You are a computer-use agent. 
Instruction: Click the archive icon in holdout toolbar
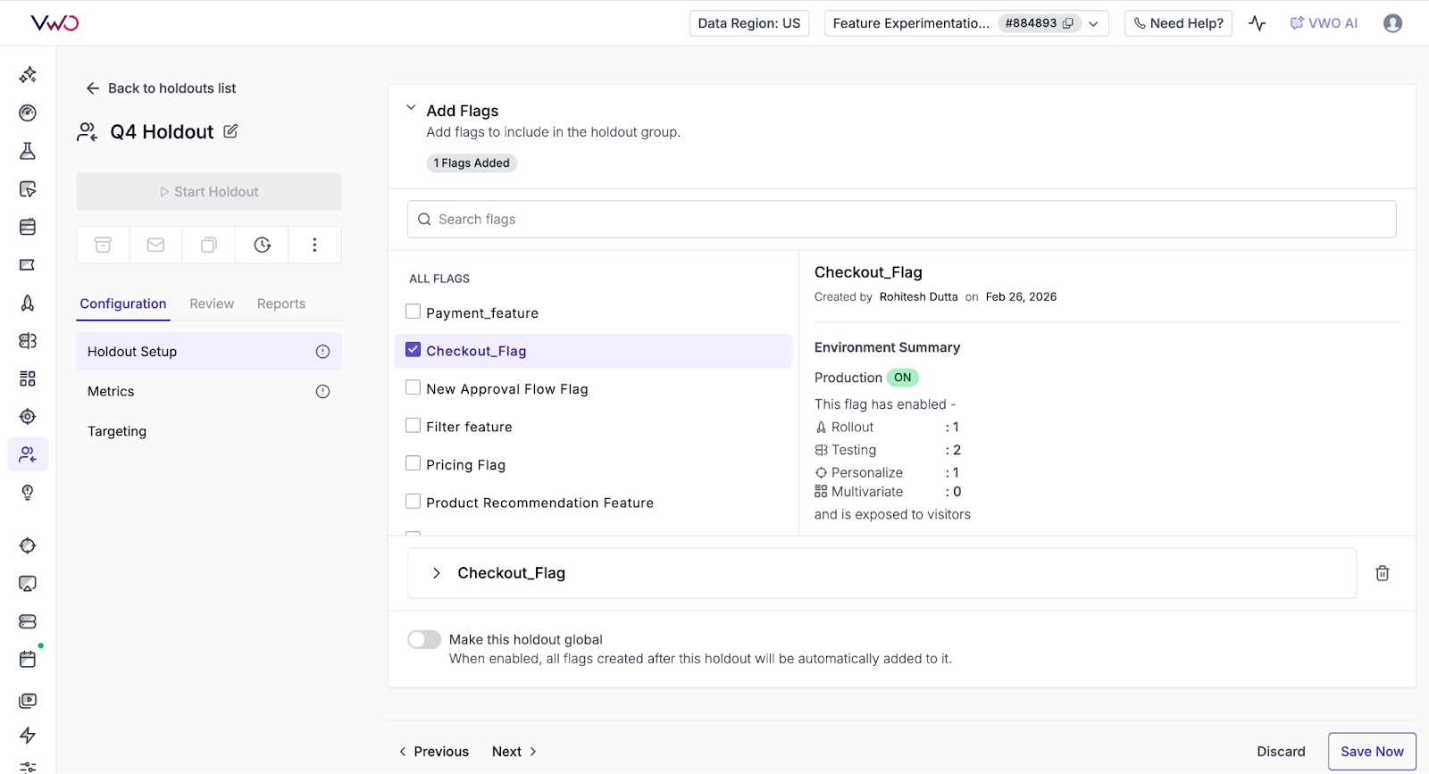click(x=103, y=245)
